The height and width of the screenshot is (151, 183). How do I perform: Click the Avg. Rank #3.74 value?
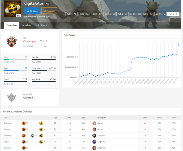tap(53, 79)
